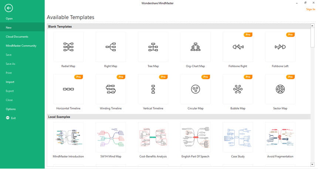Choose the Winding Timeline template icon

click(x=111, y=89)
